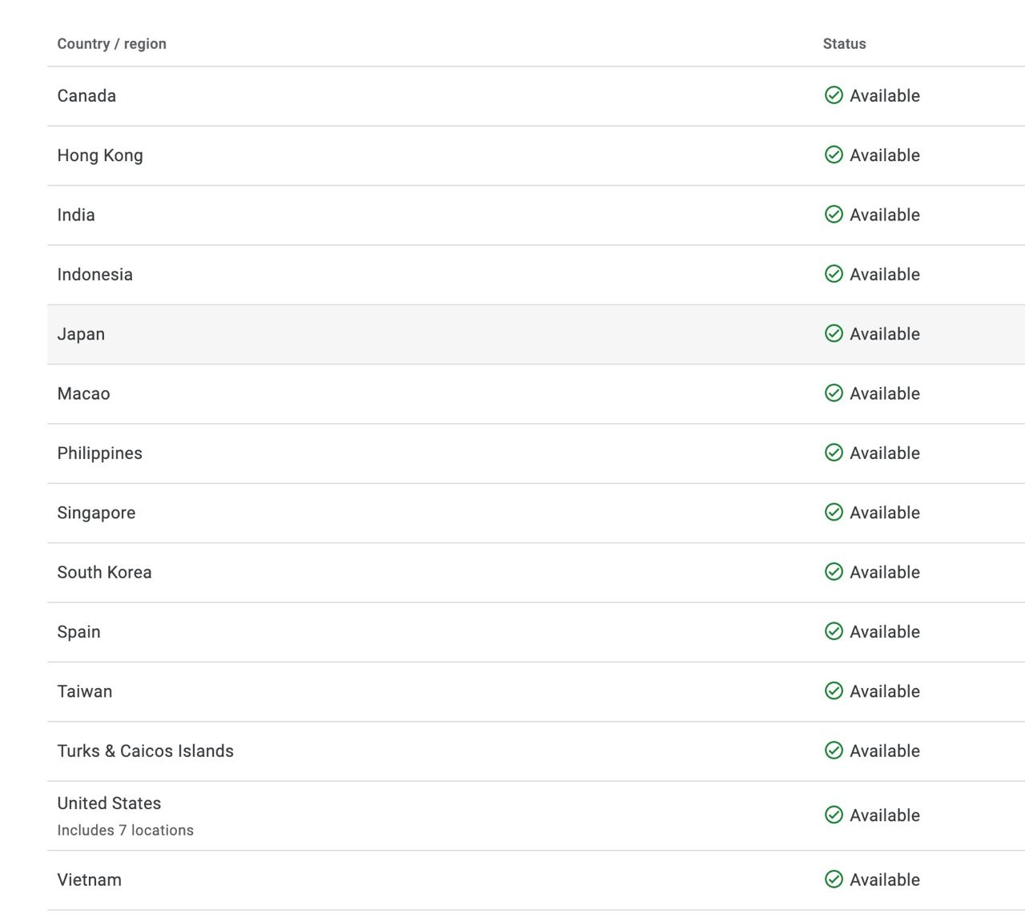This screenshot has width=1025, height=918.
Task: Click the Philippines country name
Action: [x=99, y=453]
